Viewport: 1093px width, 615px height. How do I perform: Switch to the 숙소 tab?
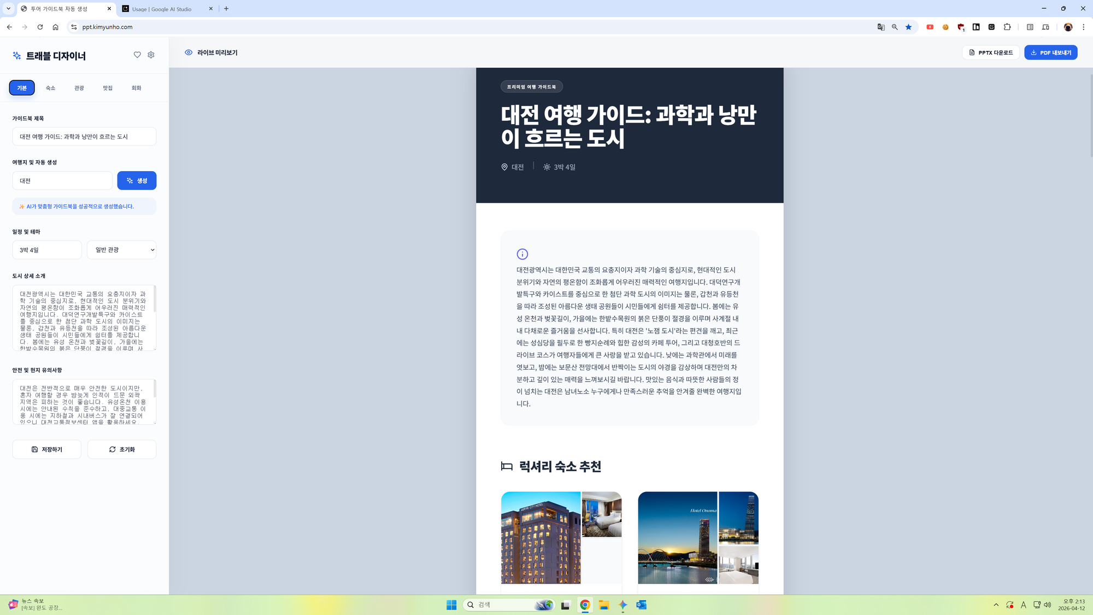coord(50,88)
